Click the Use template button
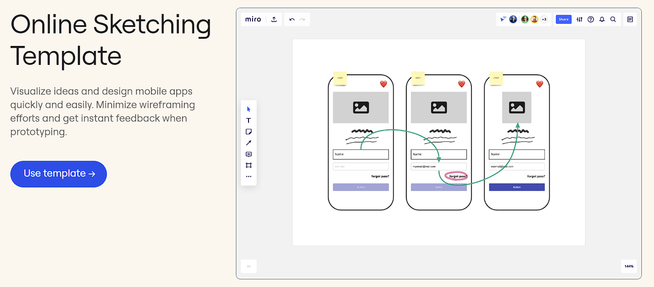Screen dimensions: 654x287 coord(59,174)
